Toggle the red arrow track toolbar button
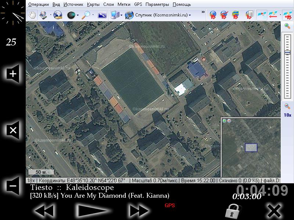Viewport: 294px width, 220px height. [x=273, y=15]
